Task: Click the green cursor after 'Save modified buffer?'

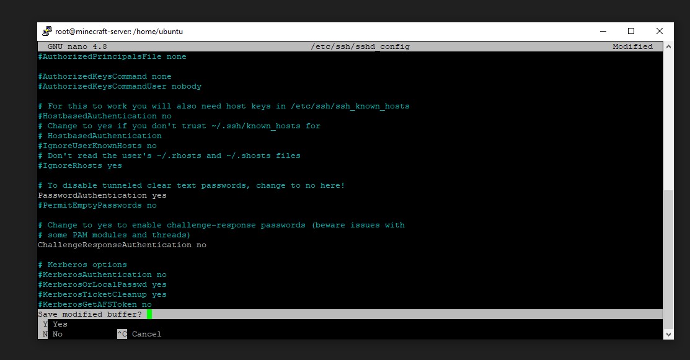Action: click(x=149, y=314)
